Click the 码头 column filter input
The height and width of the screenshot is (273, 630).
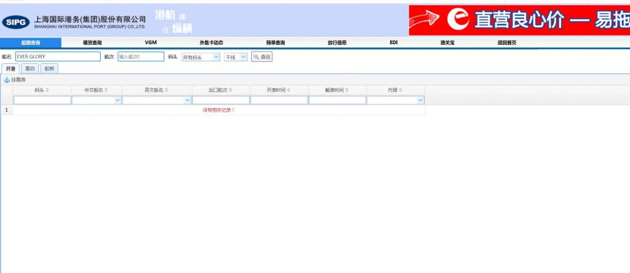coord(42,100)
